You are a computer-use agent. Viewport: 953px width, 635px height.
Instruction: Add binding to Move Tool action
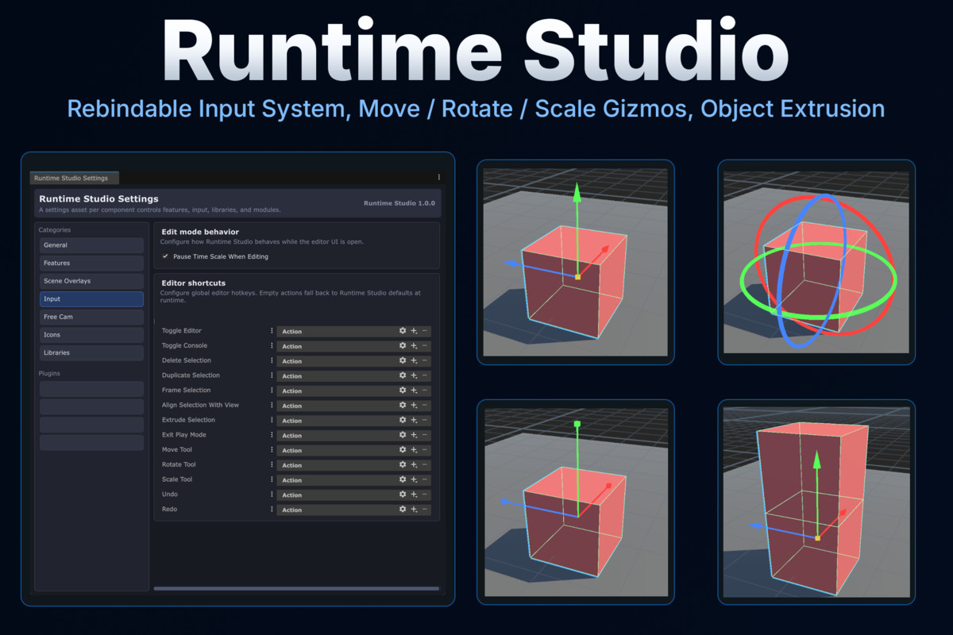click(x=414, y=450)
